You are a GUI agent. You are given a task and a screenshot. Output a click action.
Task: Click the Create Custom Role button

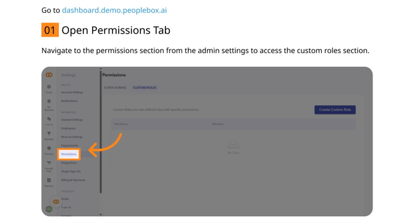pos(335,110)
